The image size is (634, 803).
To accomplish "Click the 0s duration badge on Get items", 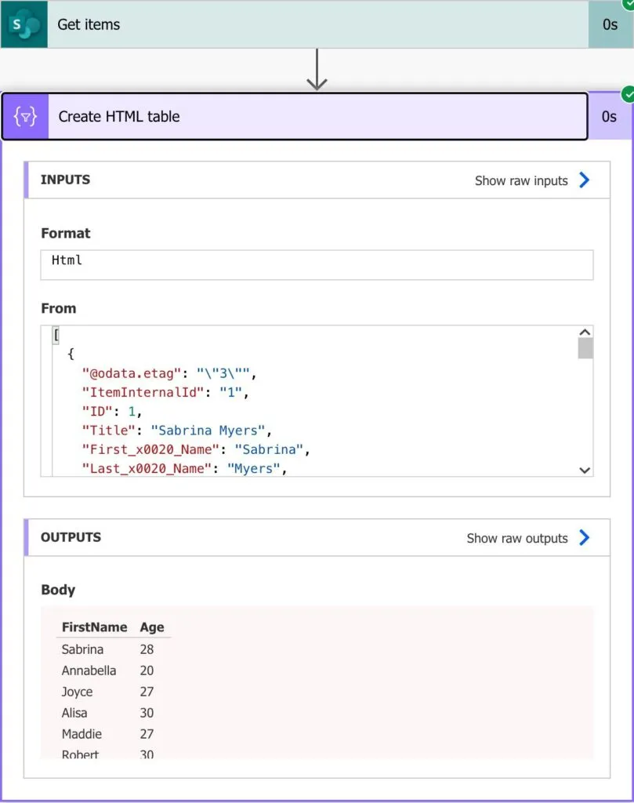I will pos(610,24).
